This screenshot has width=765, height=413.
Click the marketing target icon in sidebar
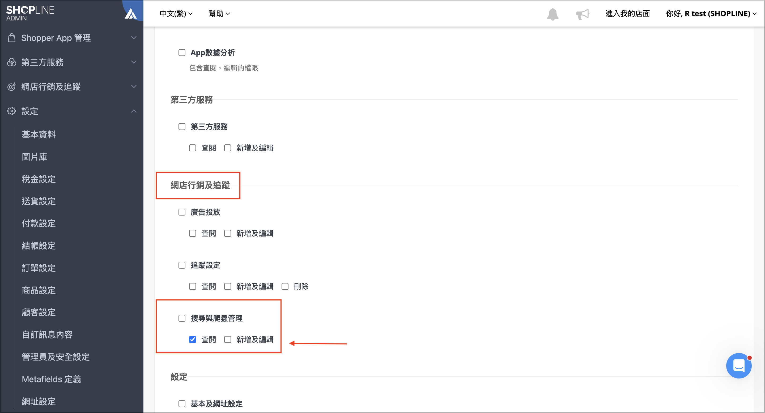coord(12,87)
